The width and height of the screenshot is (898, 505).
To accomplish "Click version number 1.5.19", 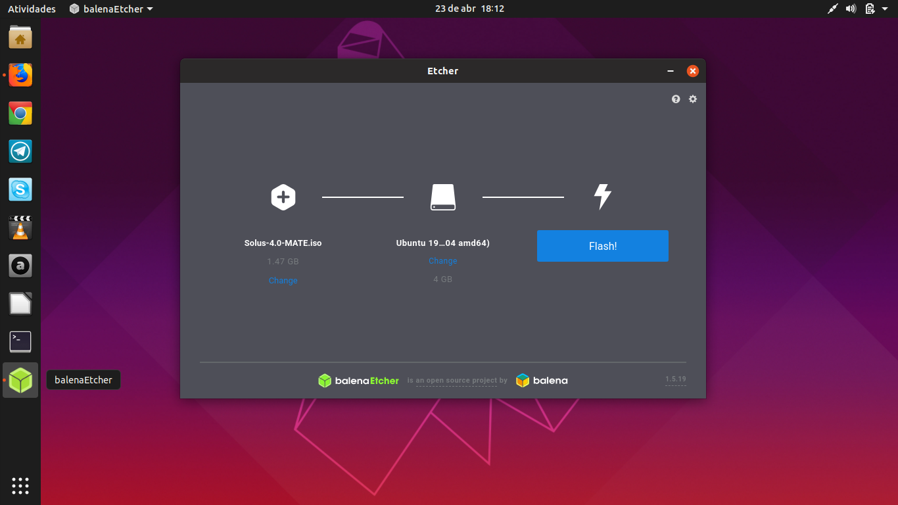I will point(676,379).
